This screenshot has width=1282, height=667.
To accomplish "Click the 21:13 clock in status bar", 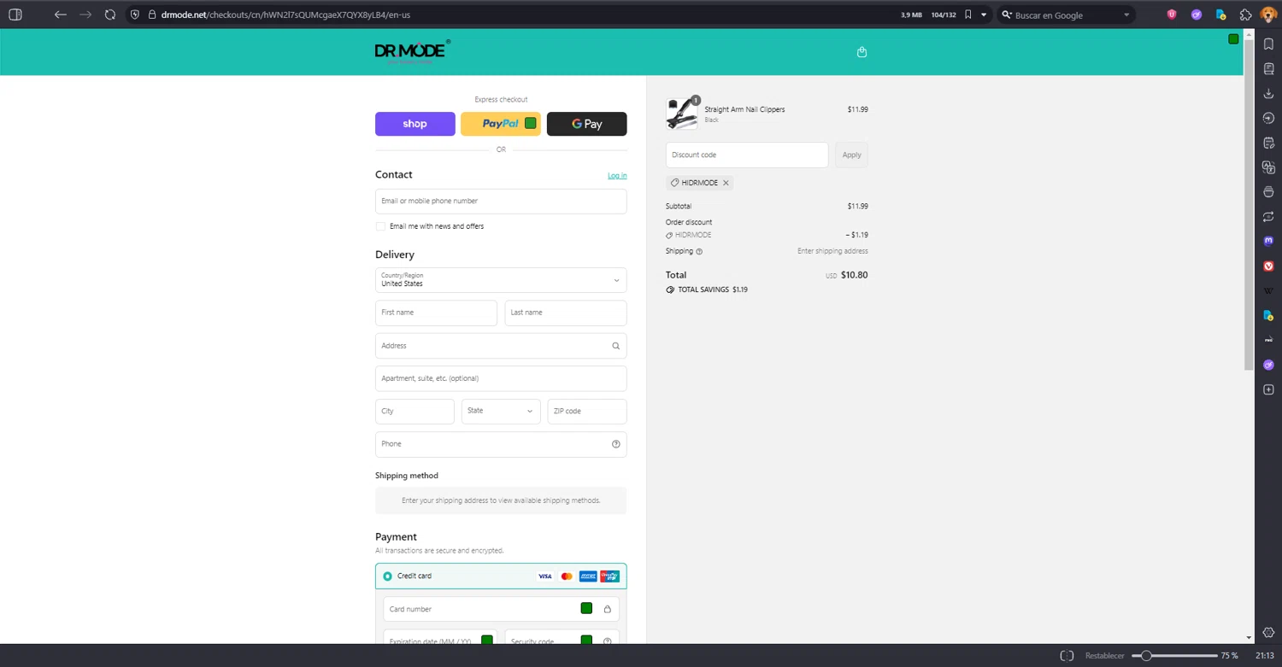I will coord(1265,656).
